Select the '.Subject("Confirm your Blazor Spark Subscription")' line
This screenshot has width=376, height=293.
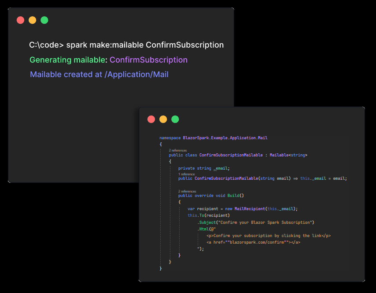(256, 223)
